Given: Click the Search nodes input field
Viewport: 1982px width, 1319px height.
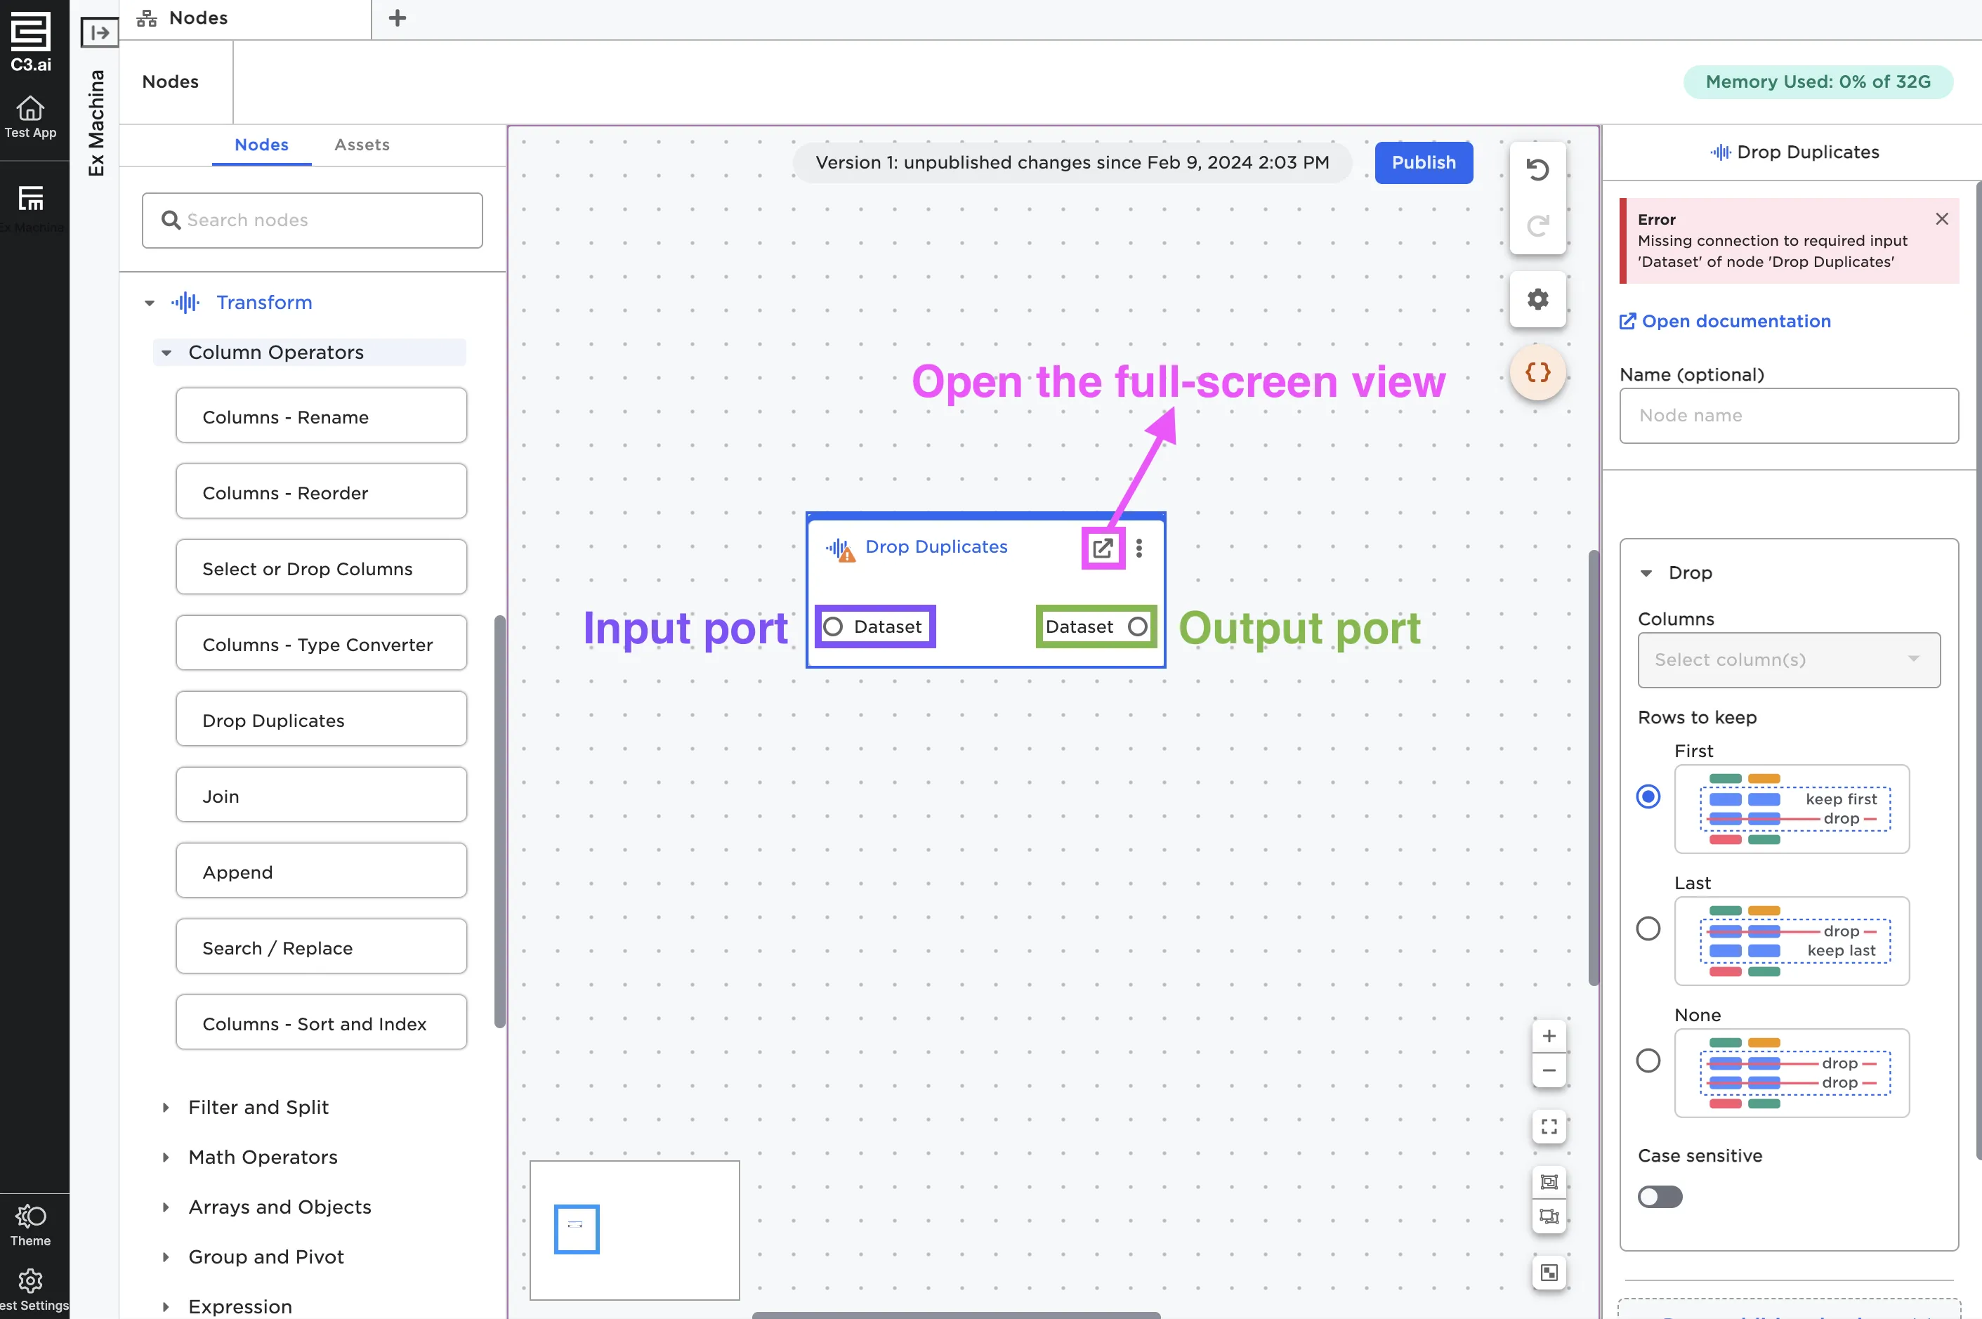Looking at the screenshot, I should pyautogui.click(x=312, y=221).
